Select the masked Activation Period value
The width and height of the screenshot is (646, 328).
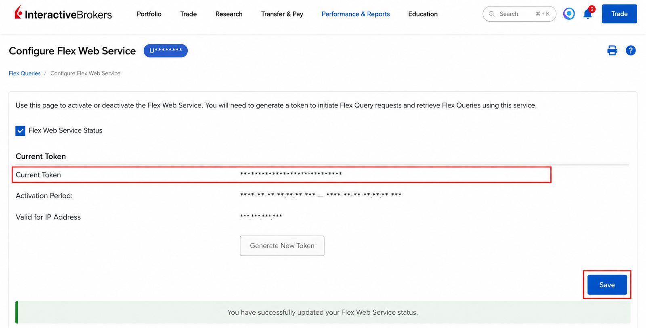coord(321,195)
